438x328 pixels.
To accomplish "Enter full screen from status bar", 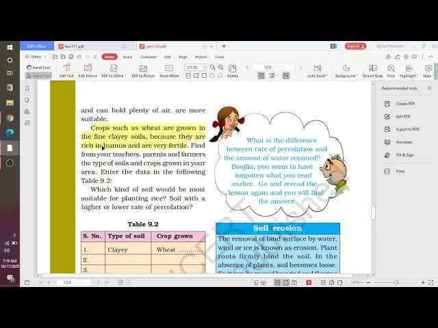I will point(431,282).
